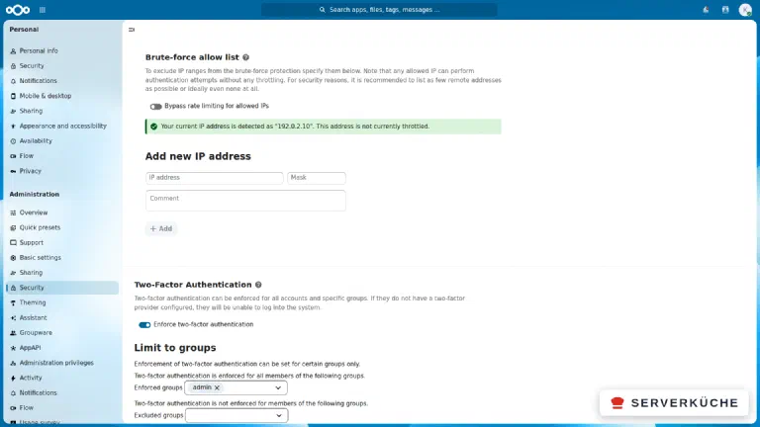Click the Assistant sparkle icon
The width and height of the screenshot is (760, 427).
click(13, 317)
